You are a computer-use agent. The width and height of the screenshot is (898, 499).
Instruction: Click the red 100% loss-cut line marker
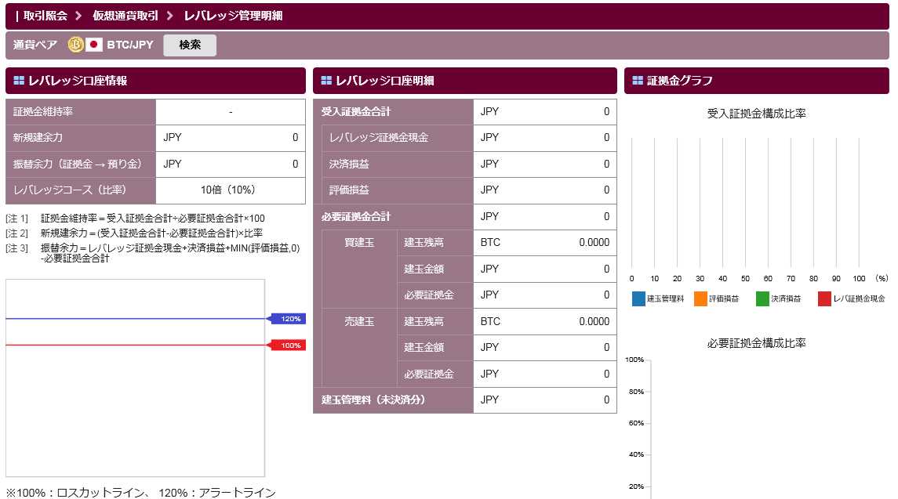click(x=288, y=345)
